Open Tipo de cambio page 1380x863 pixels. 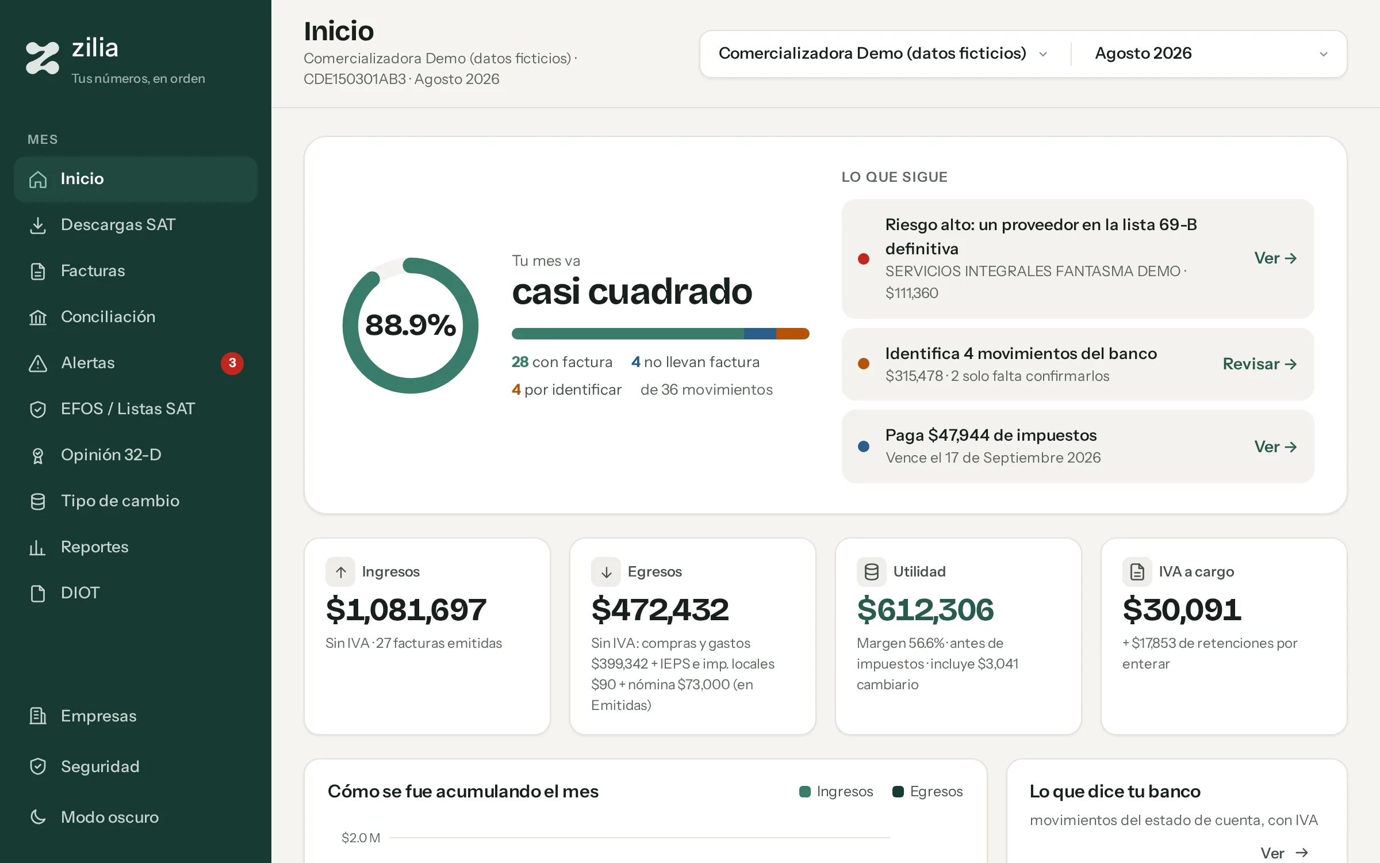(x=136, y=501)
